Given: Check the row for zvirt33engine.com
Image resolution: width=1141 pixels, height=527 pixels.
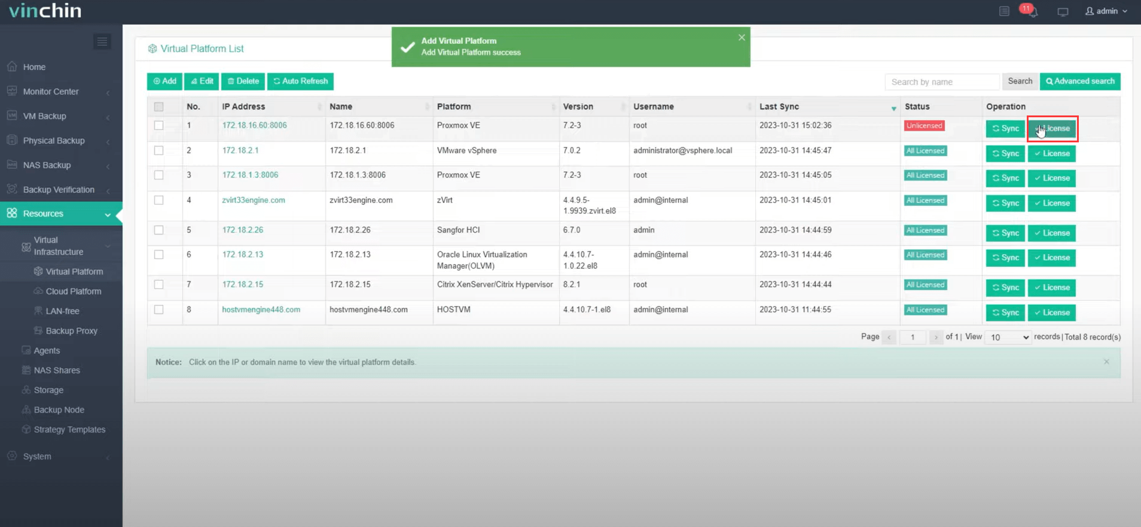Looking at the screenshot, I should click(x=158, y=200).
